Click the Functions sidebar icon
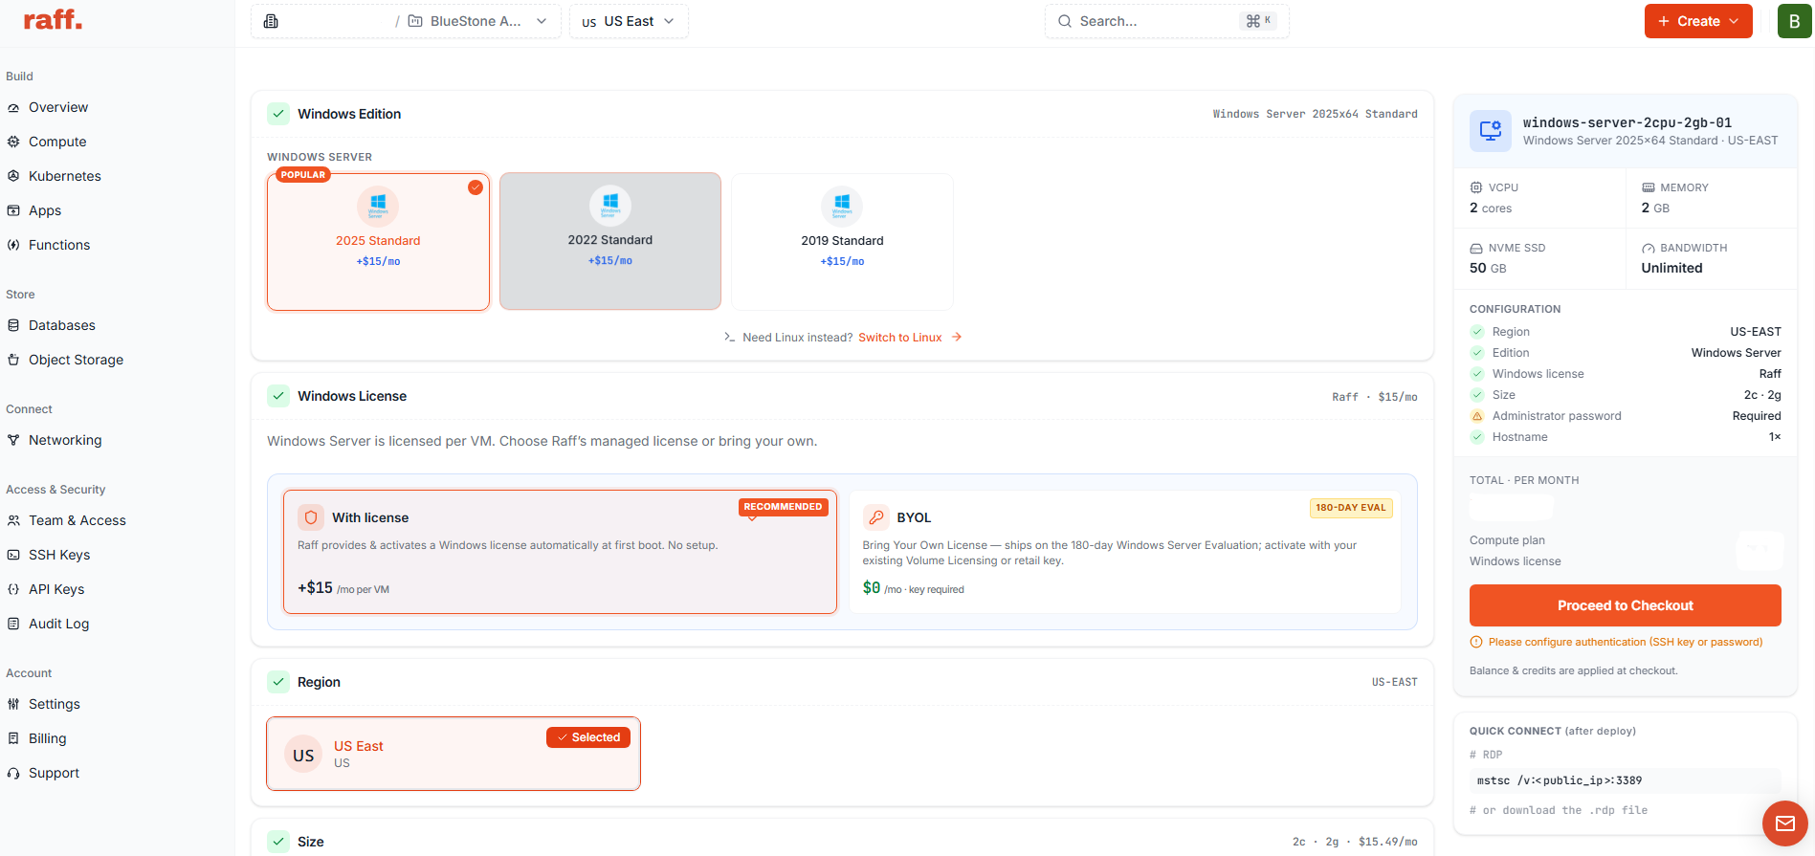 [x=13, y=245]
